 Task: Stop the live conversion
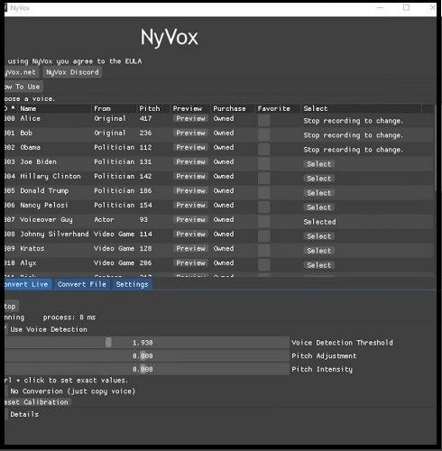(x=12, y=307)
